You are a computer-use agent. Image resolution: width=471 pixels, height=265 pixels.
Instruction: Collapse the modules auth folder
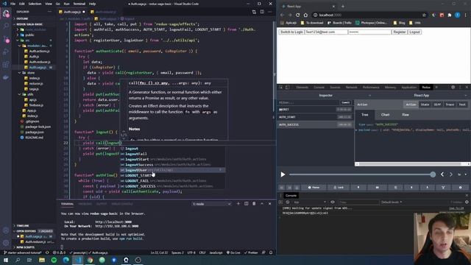35,46
